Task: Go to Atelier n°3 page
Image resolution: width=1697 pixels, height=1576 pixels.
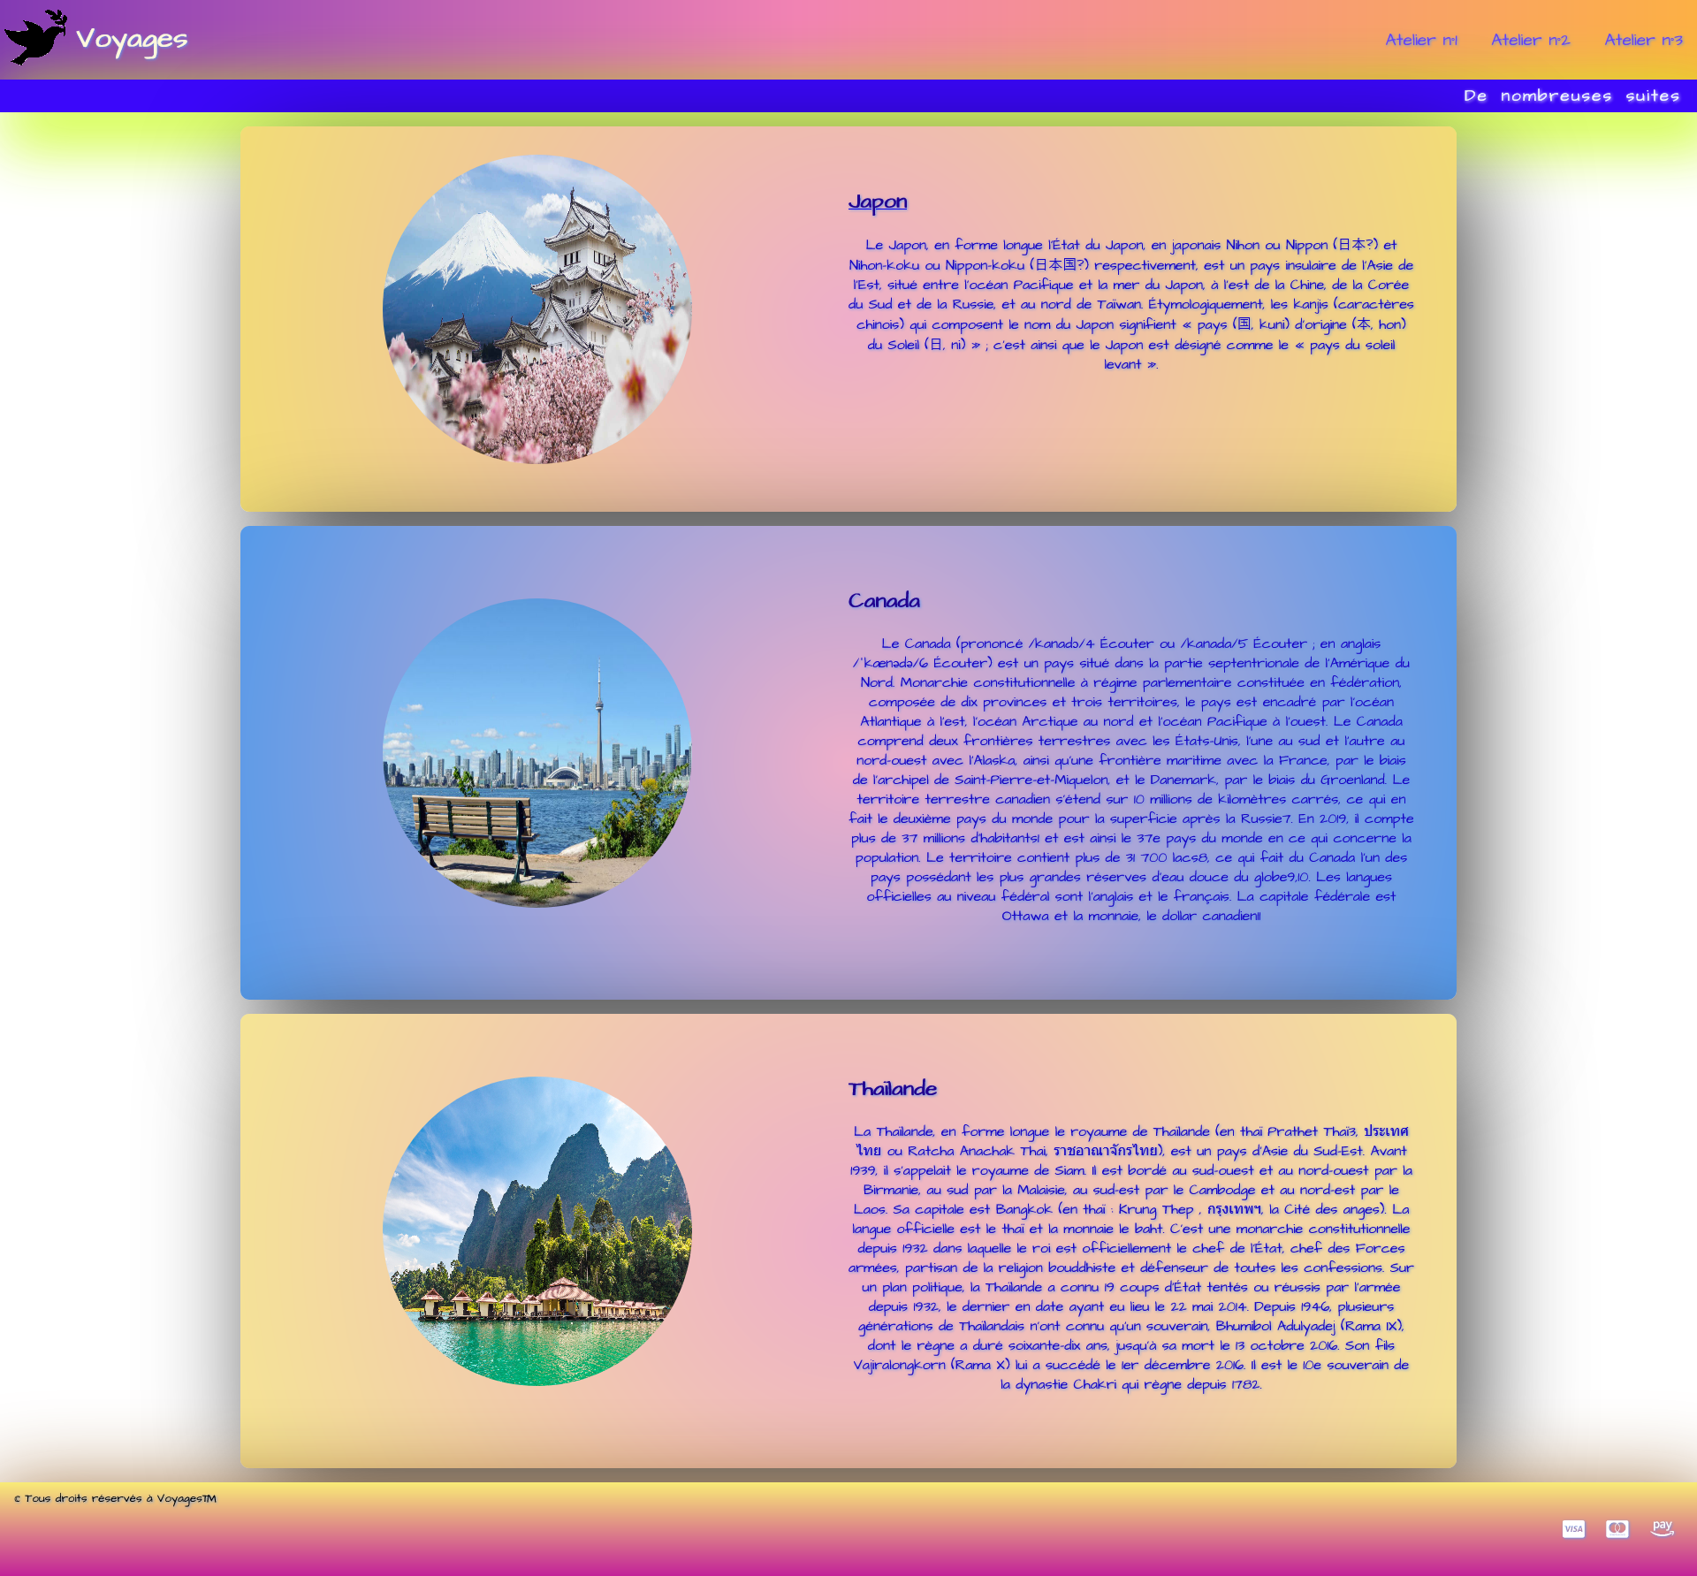Action: click(x=1643, y=40)
